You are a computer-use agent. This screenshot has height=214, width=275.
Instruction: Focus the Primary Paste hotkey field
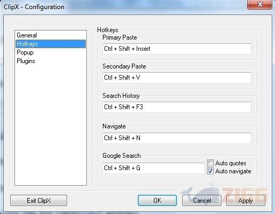[x=177, y=49]
